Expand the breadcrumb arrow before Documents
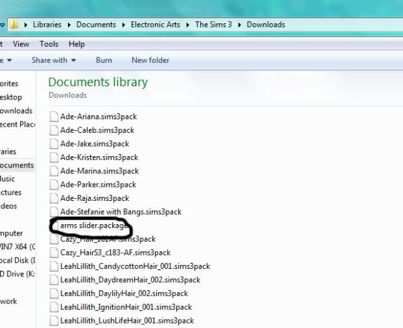 tap(69, 25)
